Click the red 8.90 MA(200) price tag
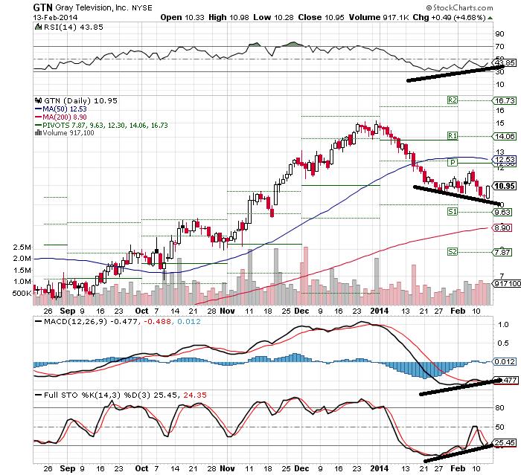 502,227
